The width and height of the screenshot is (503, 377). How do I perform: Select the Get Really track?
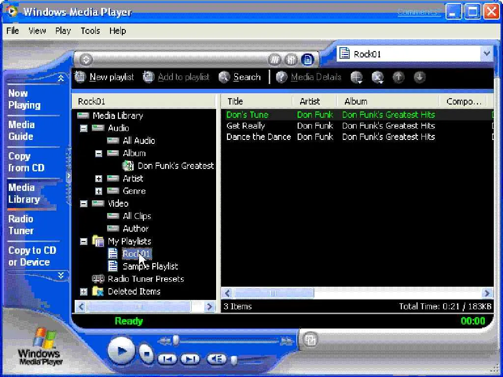point(246,126)
